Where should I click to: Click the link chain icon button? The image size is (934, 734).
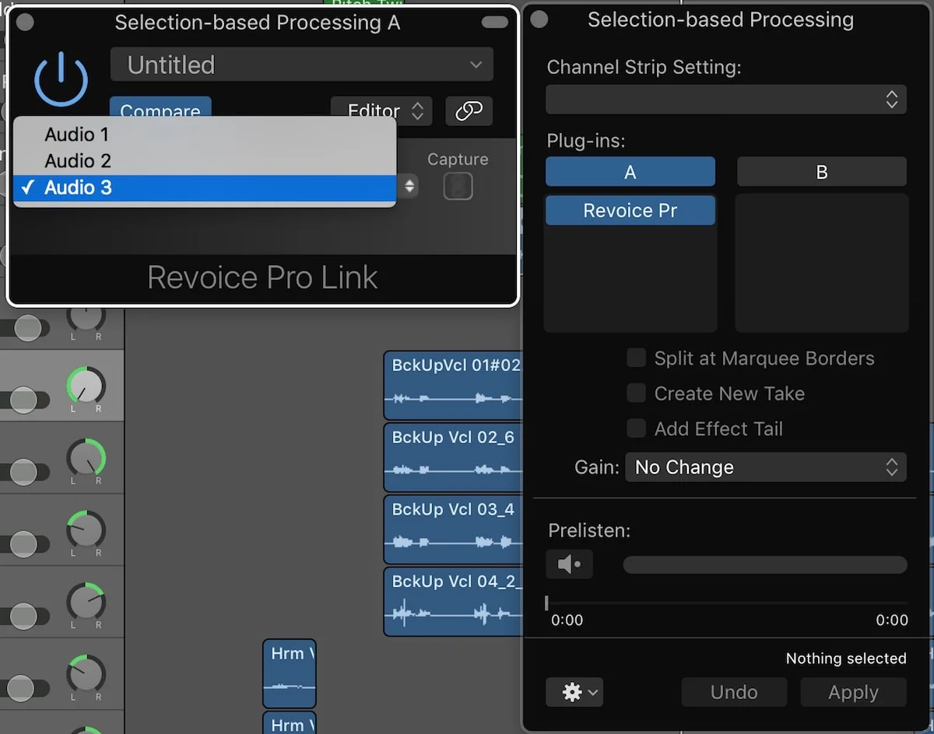[469, 110]
